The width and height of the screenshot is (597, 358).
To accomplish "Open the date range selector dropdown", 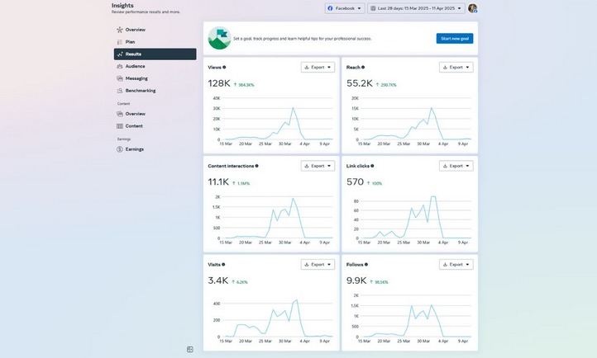I will pos(415,8).
